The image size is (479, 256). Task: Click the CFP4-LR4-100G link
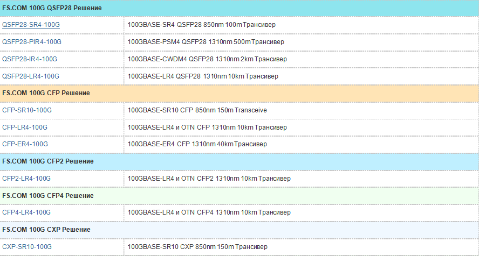(x=26, y=212)
